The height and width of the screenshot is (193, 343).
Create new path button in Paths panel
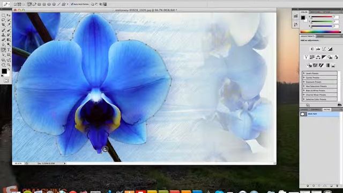(x=331, y=186)
